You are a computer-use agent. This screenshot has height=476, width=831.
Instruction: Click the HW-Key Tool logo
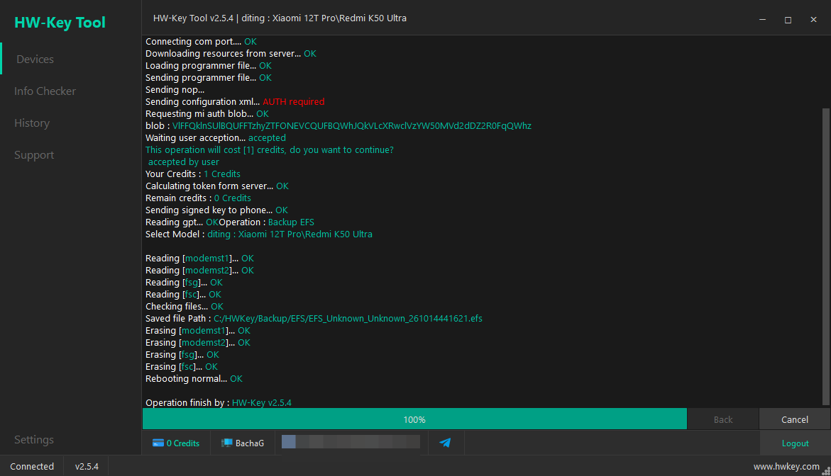[x=60, y=22]
